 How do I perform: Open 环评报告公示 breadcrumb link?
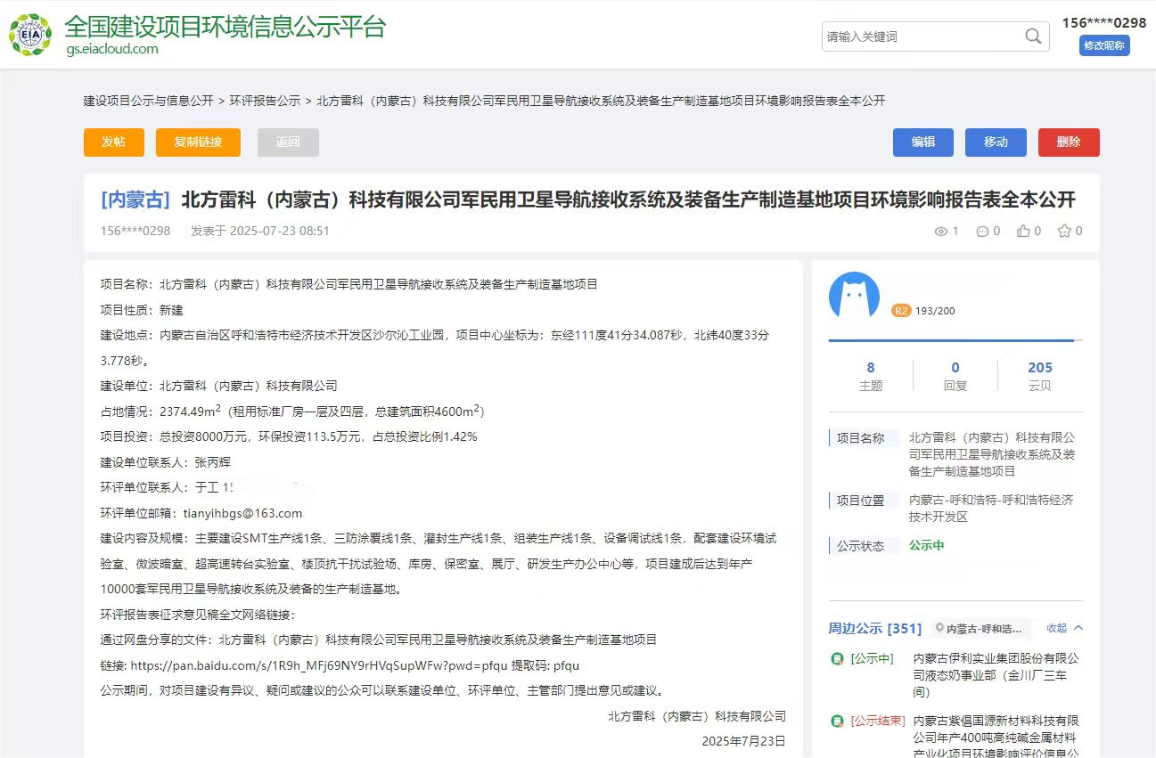point(265,101)
